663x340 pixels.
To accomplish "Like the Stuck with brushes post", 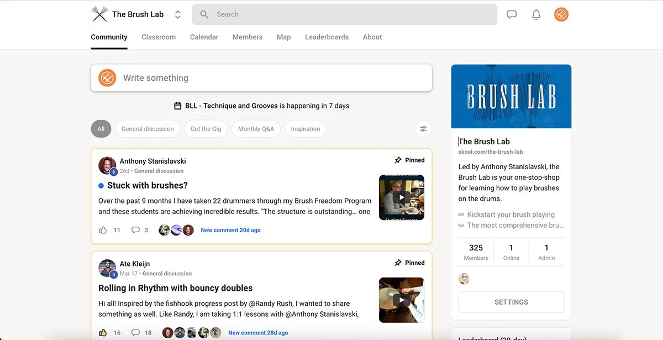I will (103, 230).
